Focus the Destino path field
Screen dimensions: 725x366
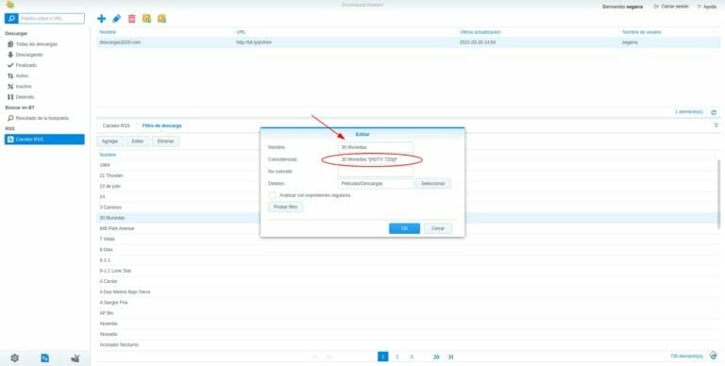[376, 183]
